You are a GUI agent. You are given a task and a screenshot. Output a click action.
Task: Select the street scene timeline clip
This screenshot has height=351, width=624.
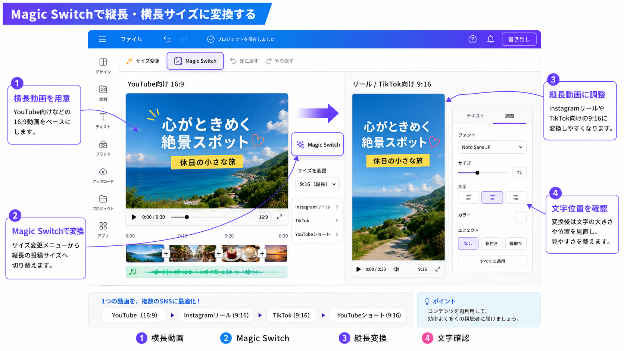(x=192, y=254)
